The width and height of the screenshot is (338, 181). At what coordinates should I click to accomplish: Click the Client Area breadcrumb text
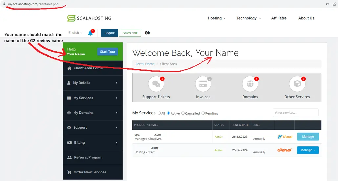pos(168,64)
